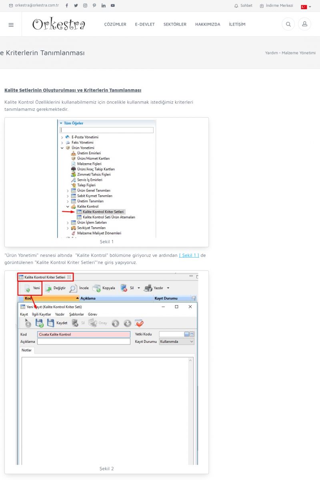320x480 pixels.
Task: Open Görev menu in dialog
Action: [x=92, y=314]
